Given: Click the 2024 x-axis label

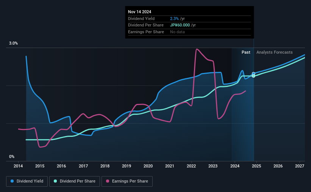Looking at the screenshot, I should [x=234, y=166].
